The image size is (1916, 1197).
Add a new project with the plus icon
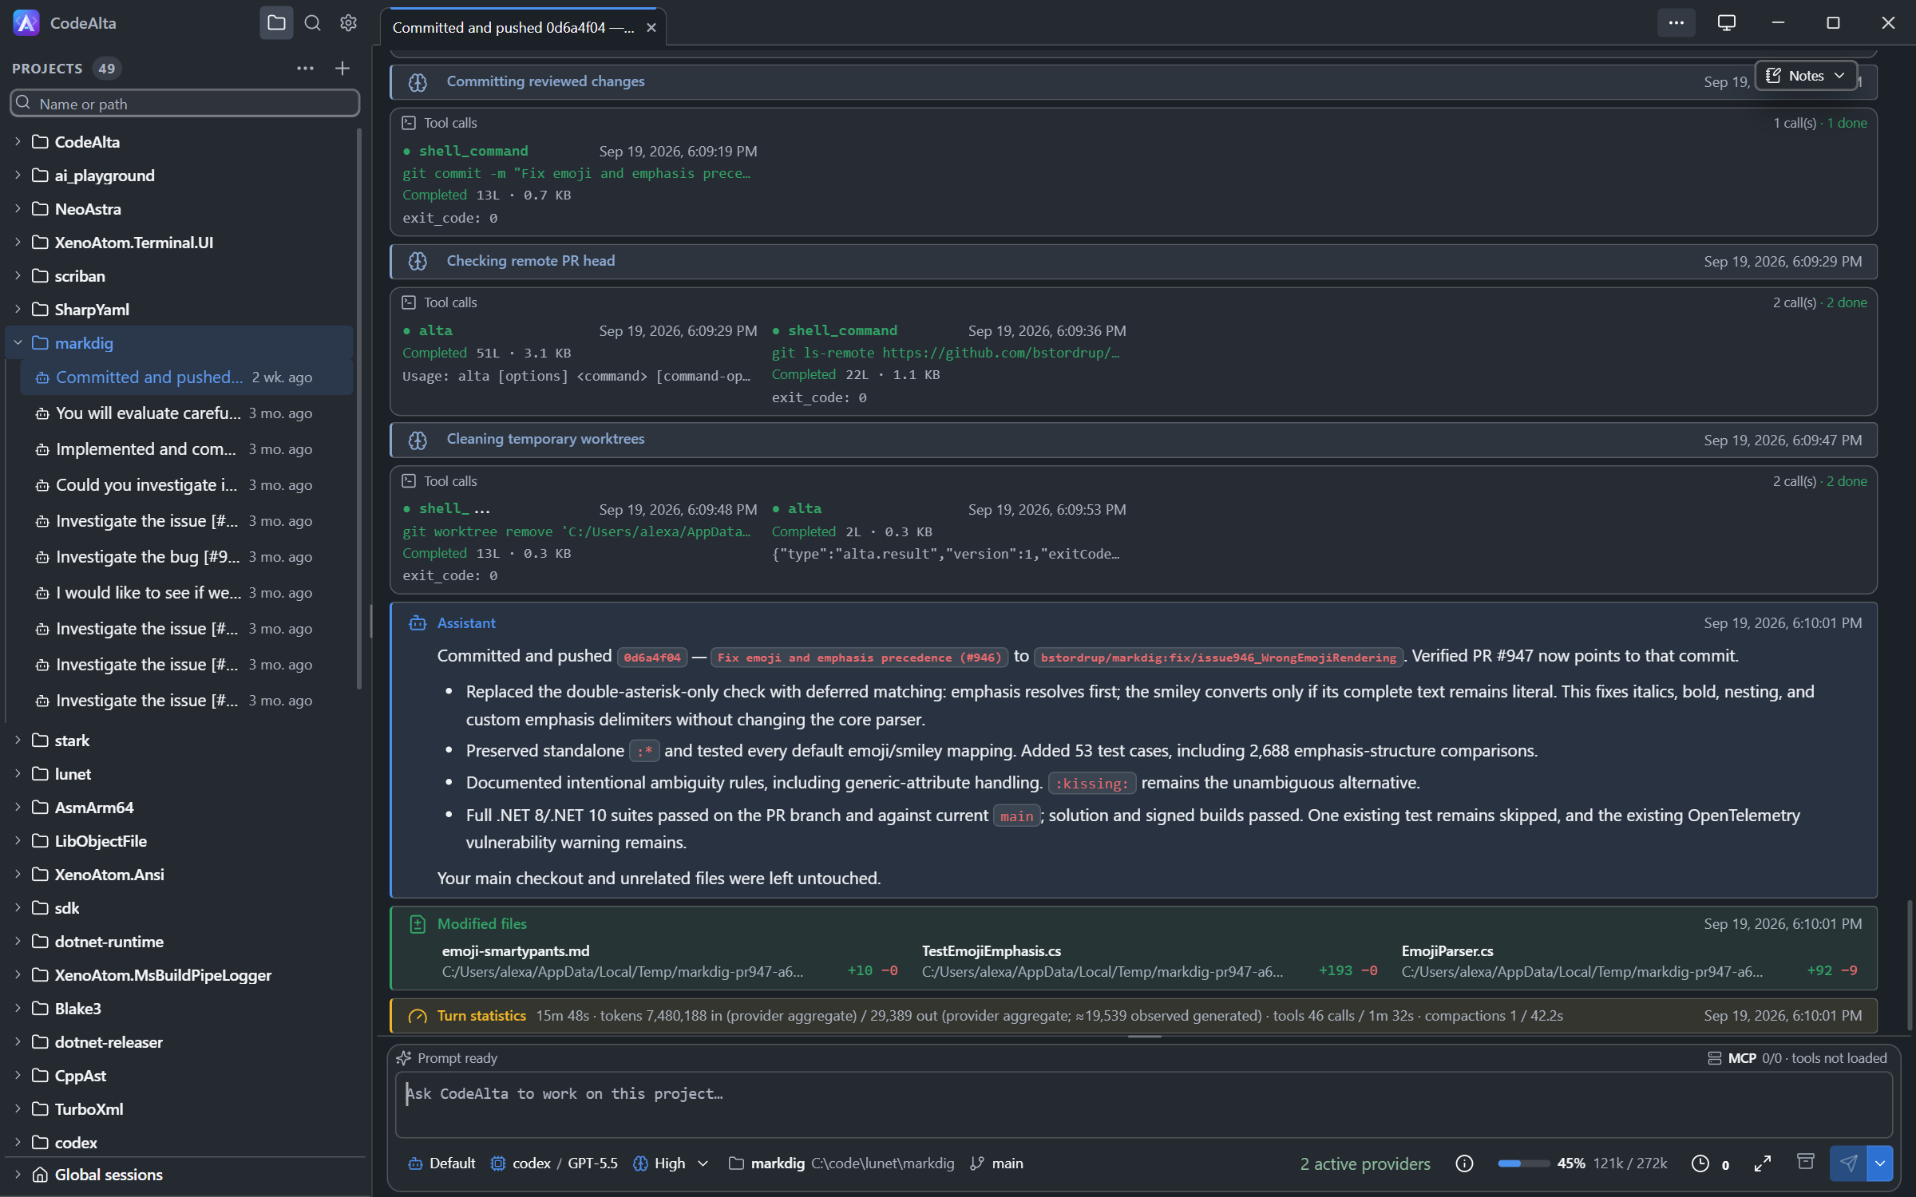[x=342, y=69]
